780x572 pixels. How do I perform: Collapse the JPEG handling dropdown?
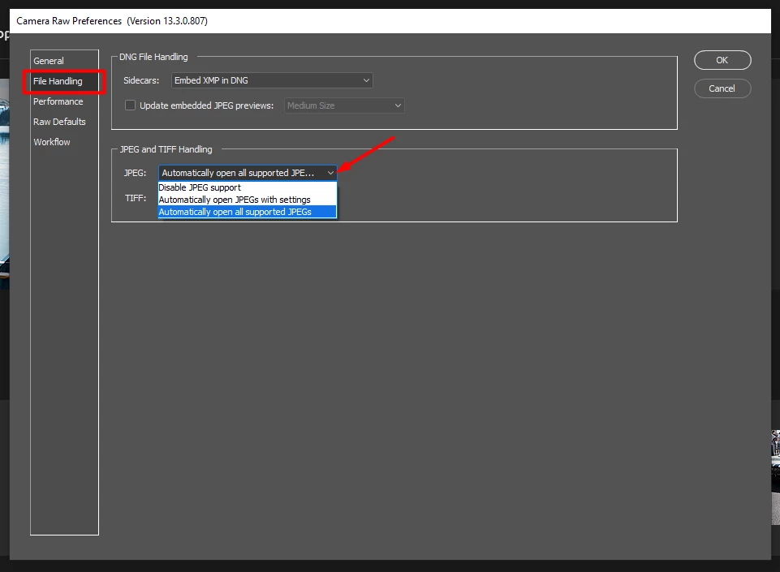[x=248, y=173]
